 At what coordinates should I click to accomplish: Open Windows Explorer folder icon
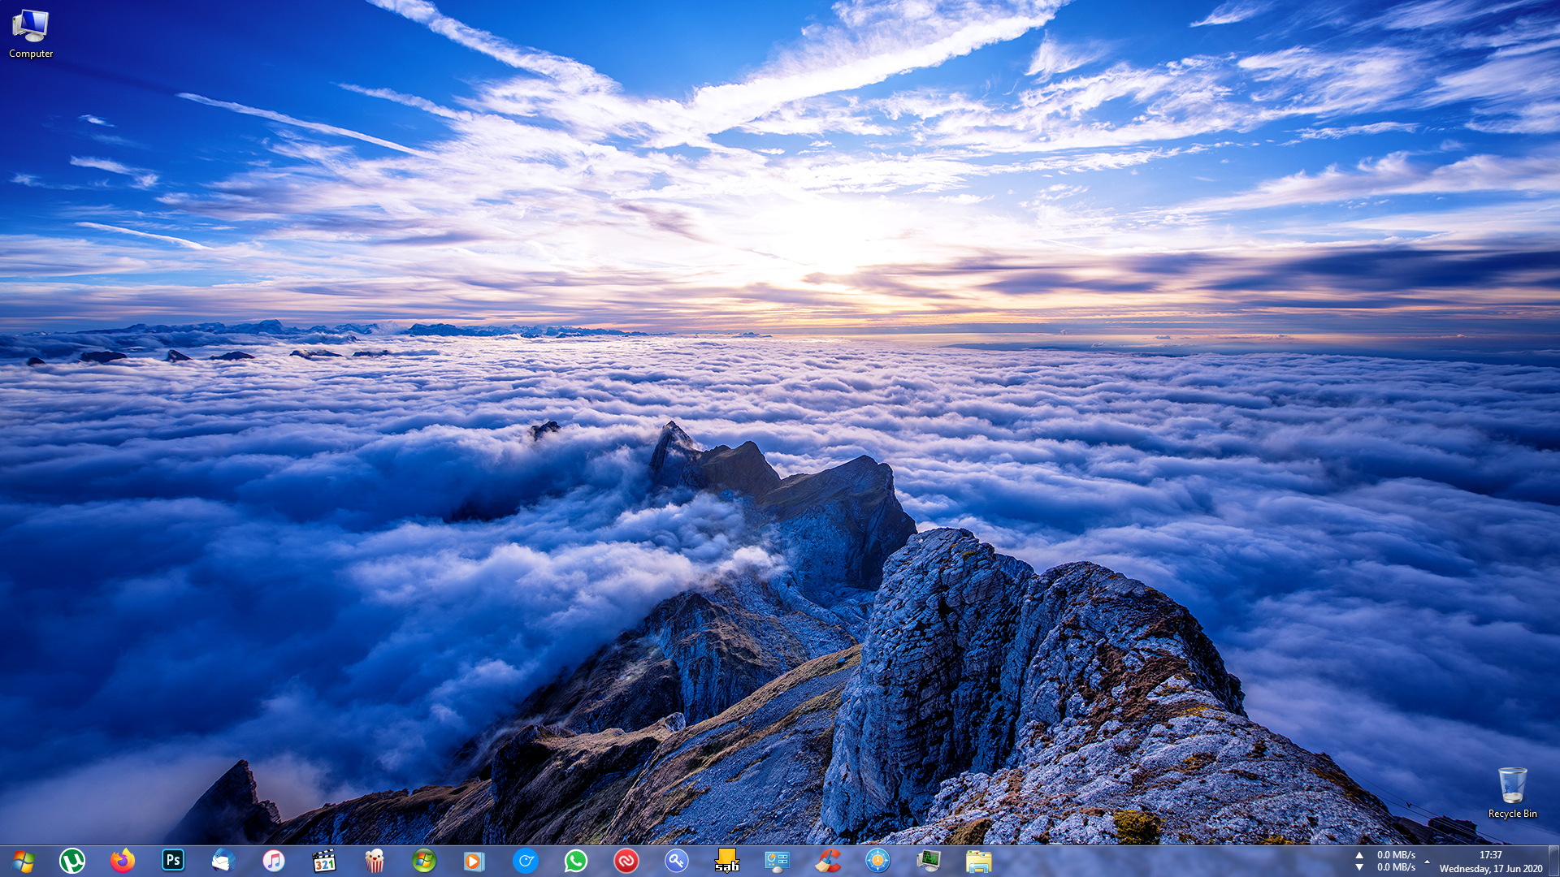point(979,861)
